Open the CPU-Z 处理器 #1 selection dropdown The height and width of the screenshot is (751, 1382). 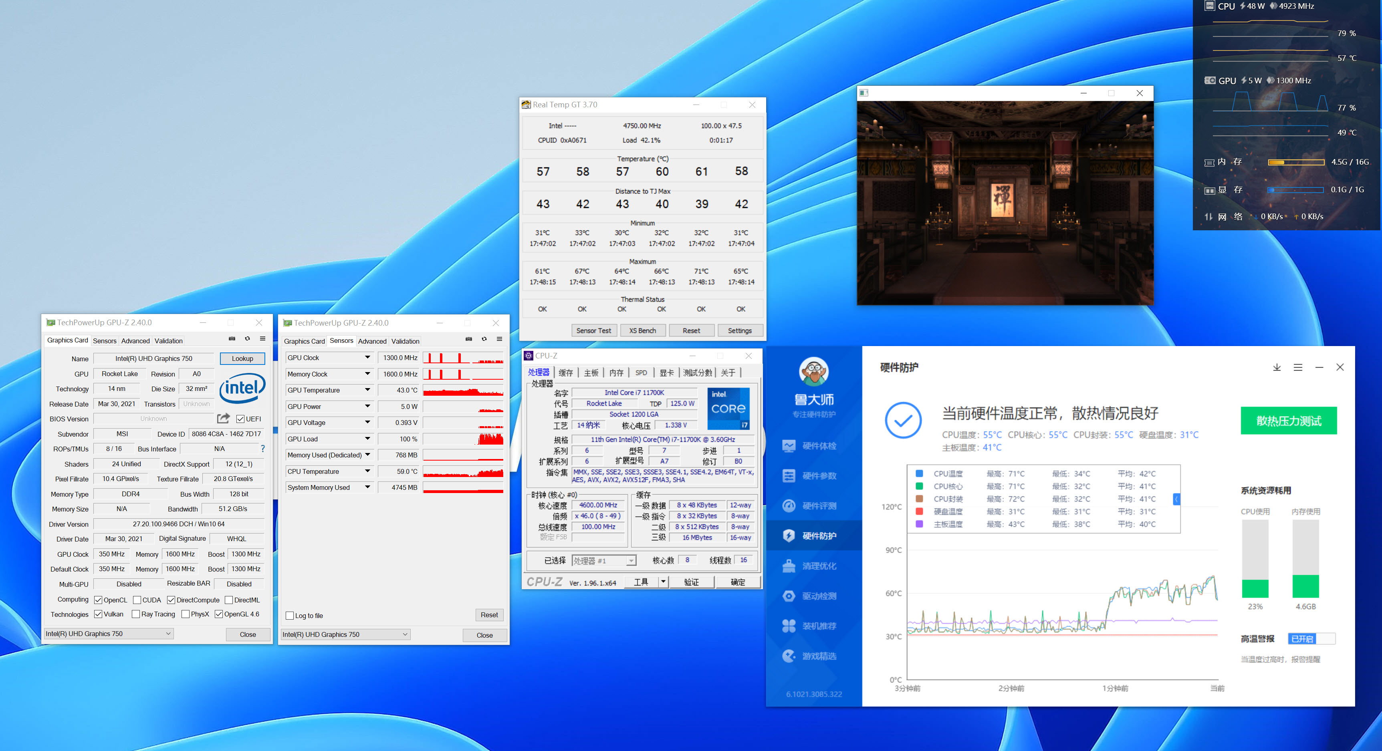pyautogui.click(x=603, y=561)
